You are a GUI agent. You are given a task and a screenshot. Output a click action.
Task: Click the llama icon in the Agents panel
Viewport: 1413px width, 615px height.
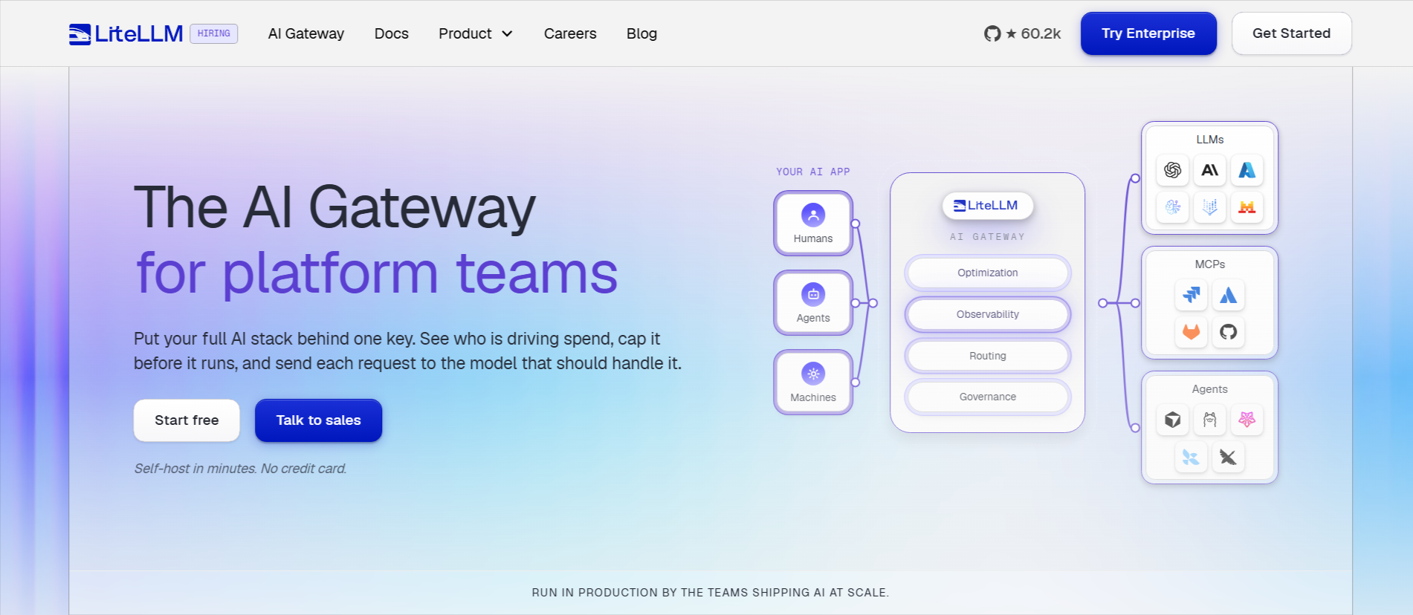[1210, 420]
